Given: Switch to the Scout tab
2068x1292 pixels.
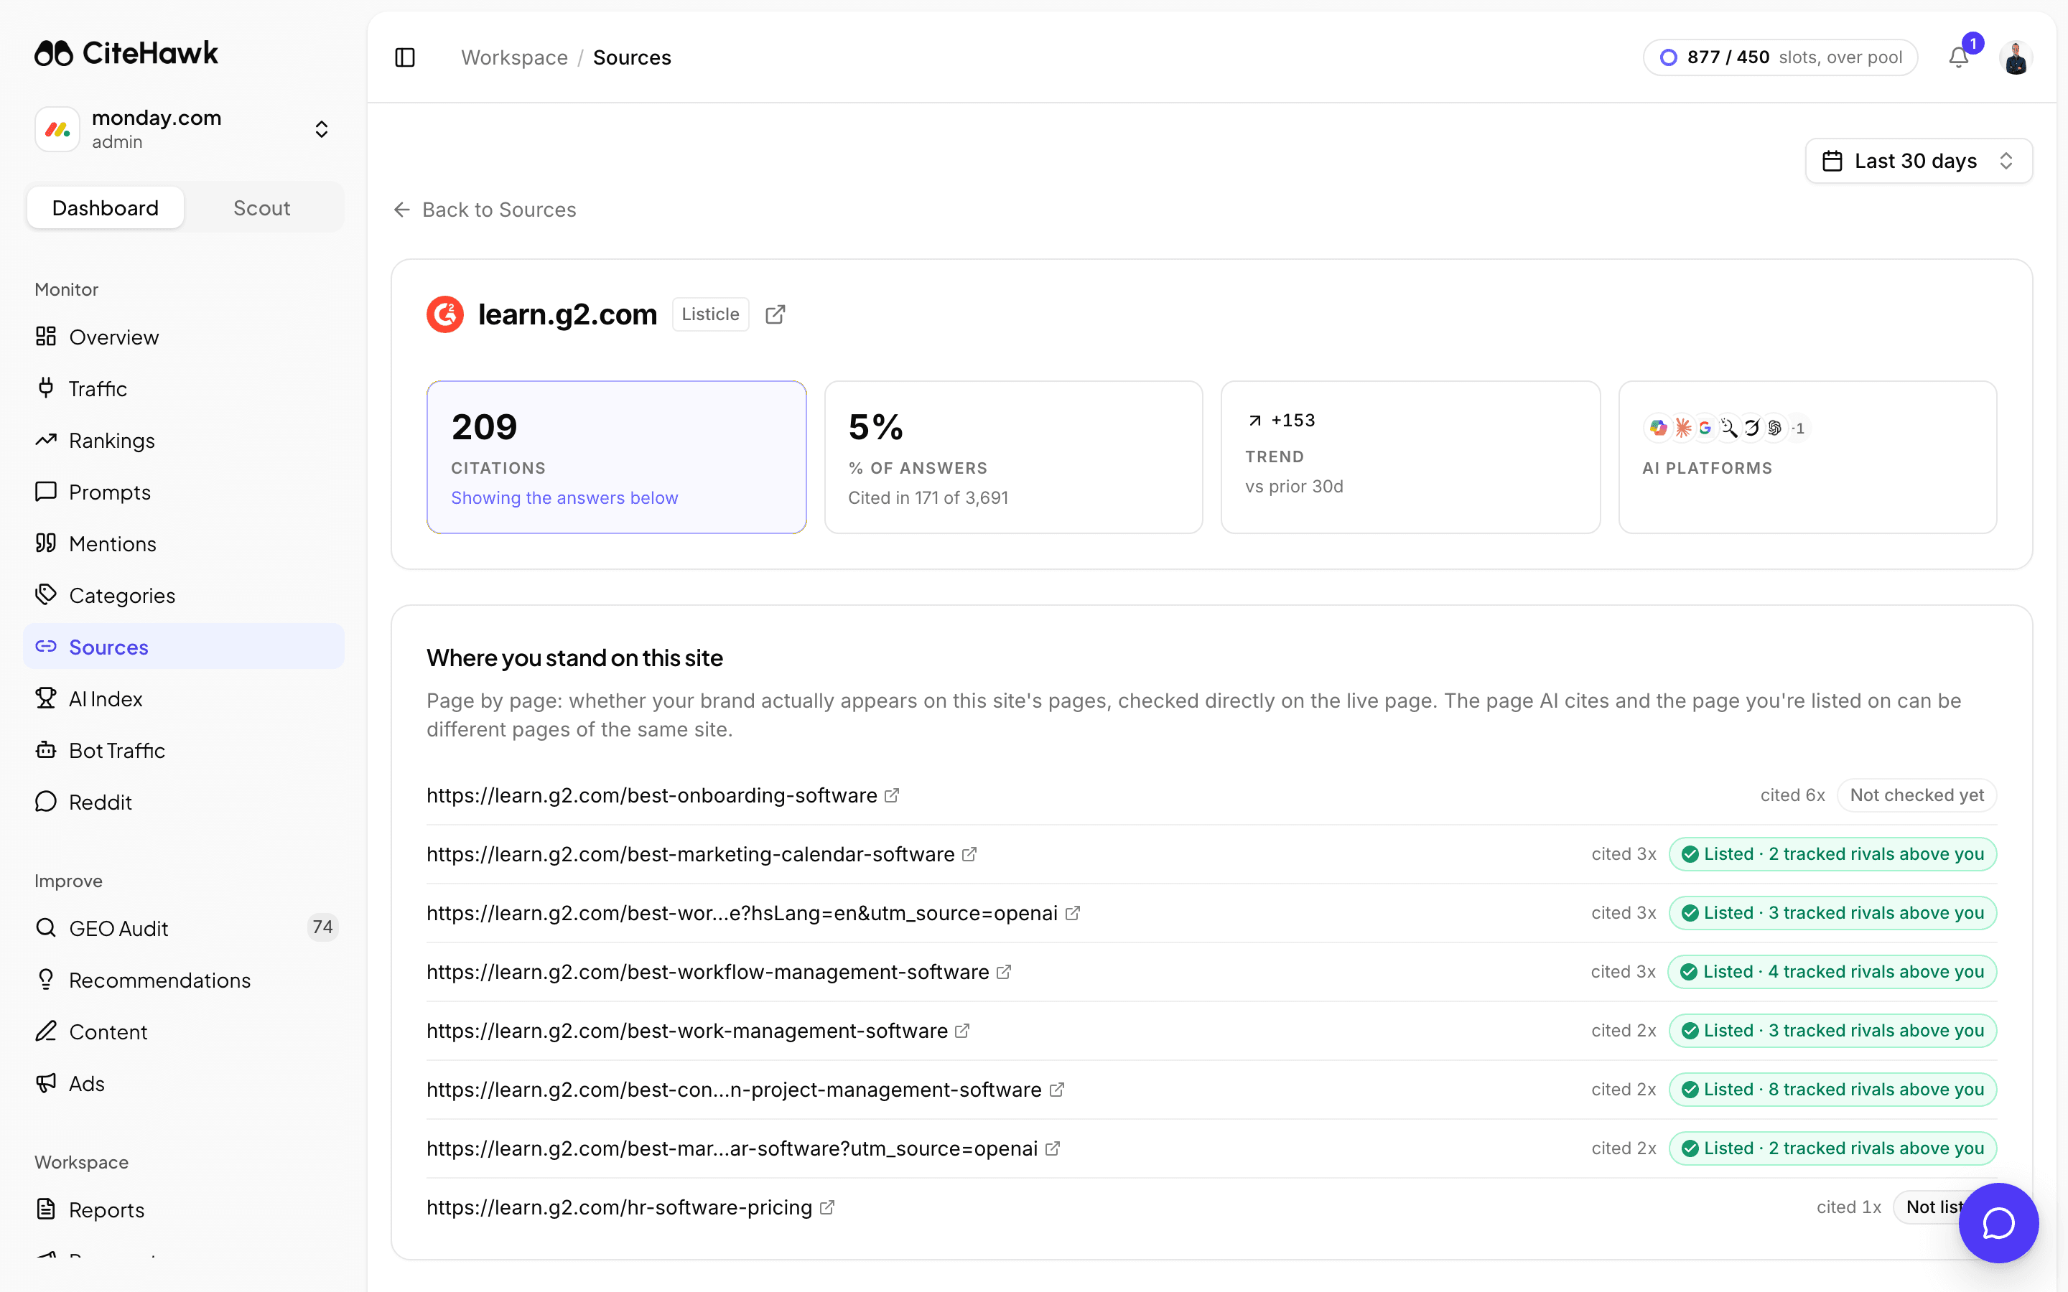Looking at the screenshot, I should tap(261, 207).
